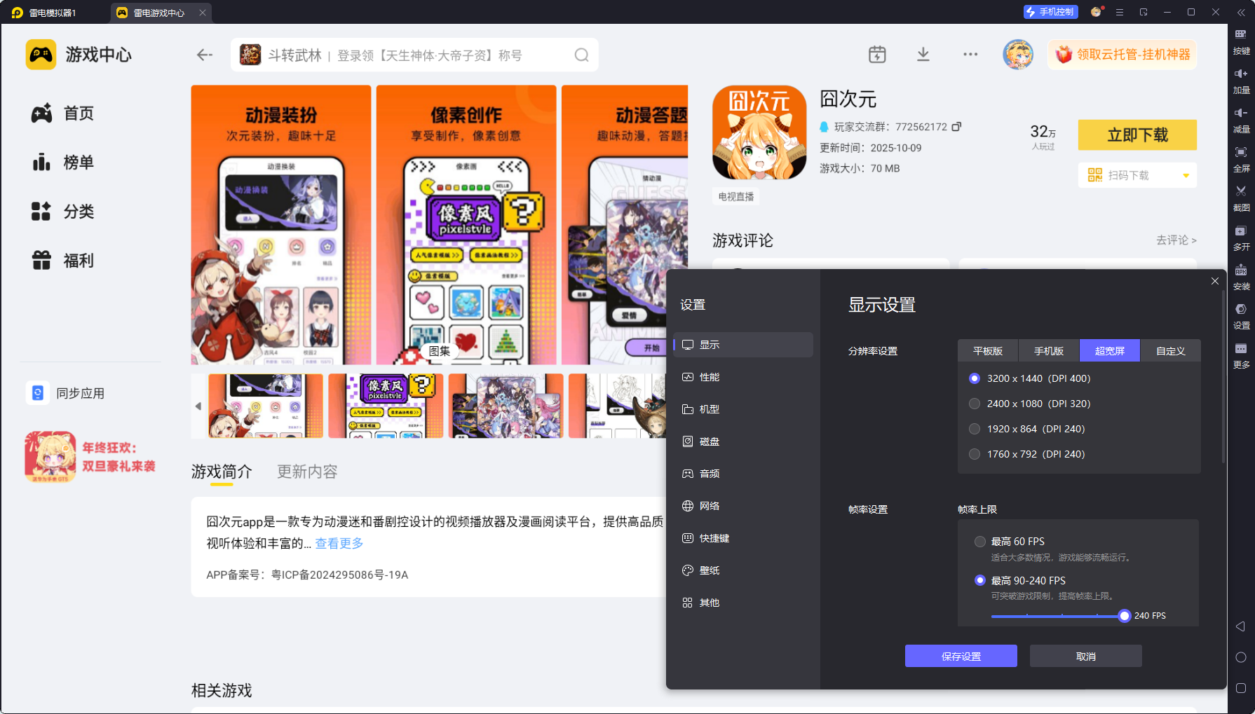Open the 去评论 link
Image resolution: width=1255 pixels, height=714 pixels.
tap(1176, 240)
